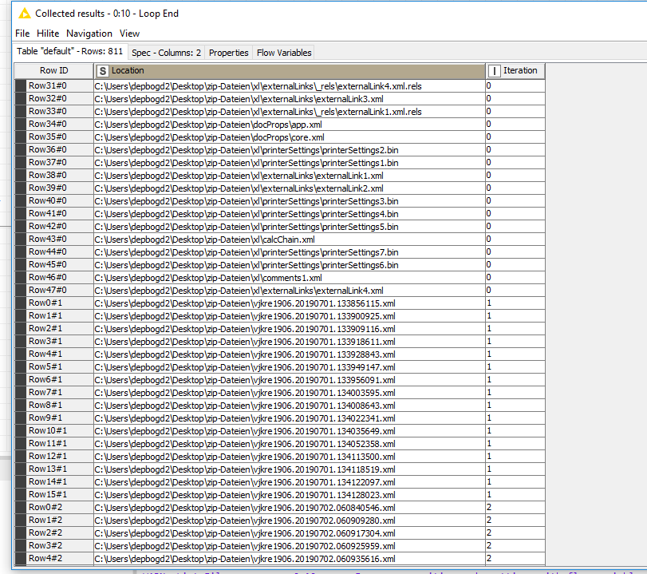Click the externalLink1.xml.rels location cell

coord(290,112)
